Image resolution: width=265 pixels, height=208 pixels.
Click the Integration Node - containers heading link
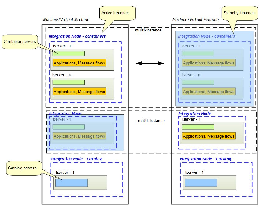77,36
